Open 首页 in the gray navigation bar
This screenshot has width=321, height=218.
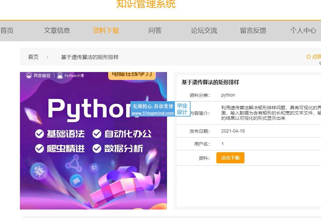point(7,30)
